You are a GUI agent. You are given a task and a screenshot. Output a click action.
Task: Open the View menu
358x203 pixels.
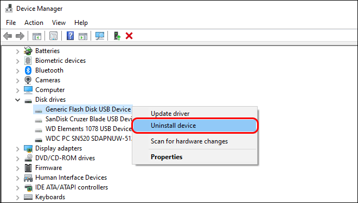coord(59,23)
